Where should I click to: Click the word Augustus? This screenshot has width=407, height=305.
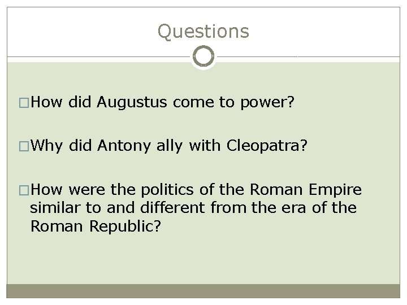click(x=133, y=102)
